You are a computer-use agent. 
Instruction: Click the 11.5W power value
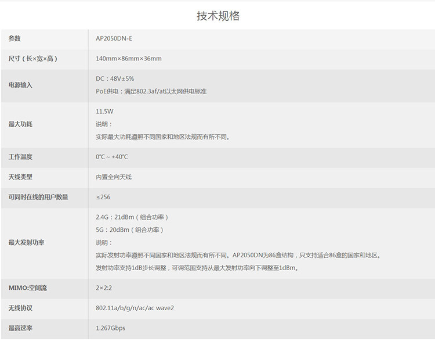pyautogui.click(x=104, y=112)
